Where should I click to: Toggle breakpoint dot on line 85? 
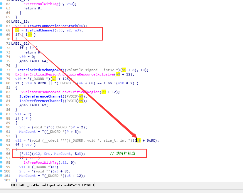(1, 105)
